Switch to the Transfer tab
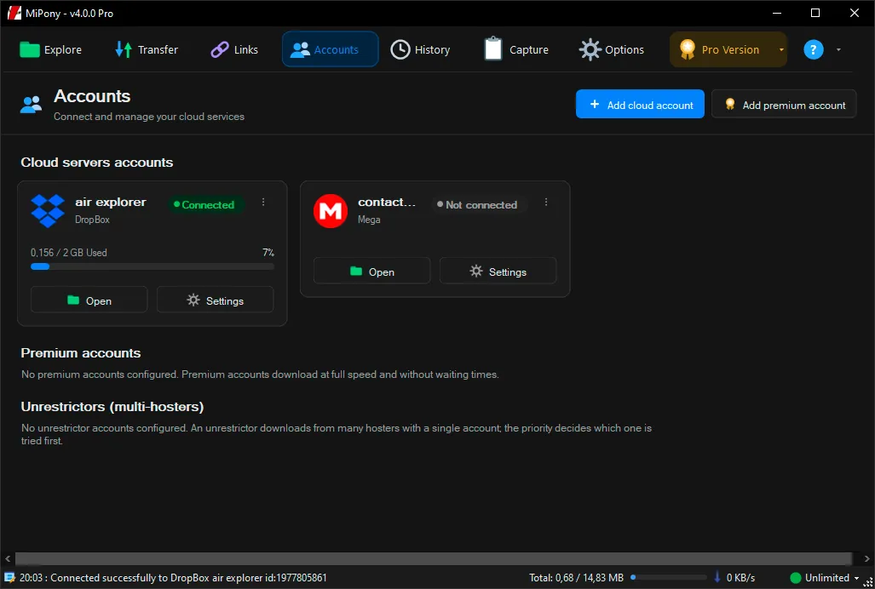Viewport: 875px width, 589px height. point(147,49)
